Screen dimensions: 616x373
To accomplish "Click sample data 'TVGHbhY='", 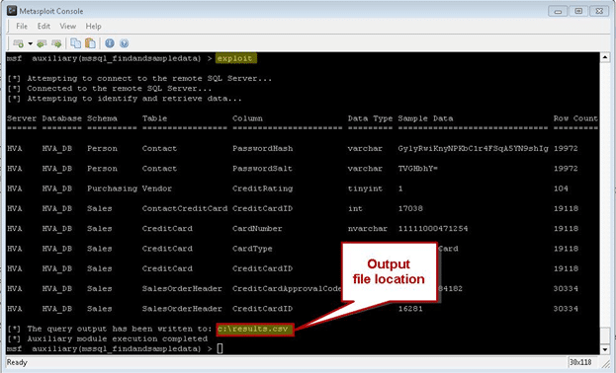I will coord(418,169).
